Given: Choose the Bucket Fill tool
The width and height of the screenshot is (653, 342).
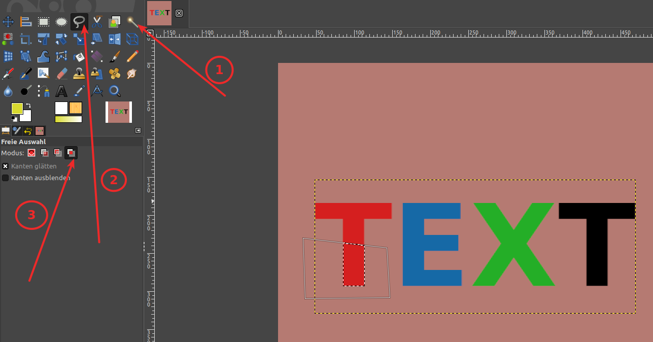Looking at the screenshot, I should coord(79,56).
